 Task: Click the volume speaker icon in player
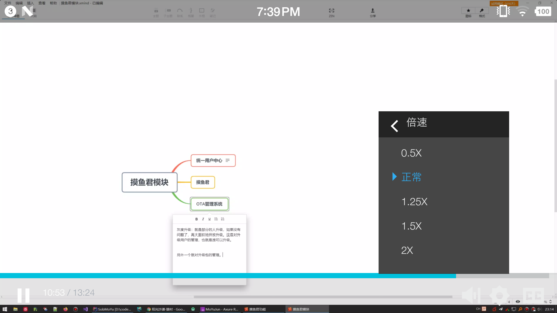coord(471,295)
